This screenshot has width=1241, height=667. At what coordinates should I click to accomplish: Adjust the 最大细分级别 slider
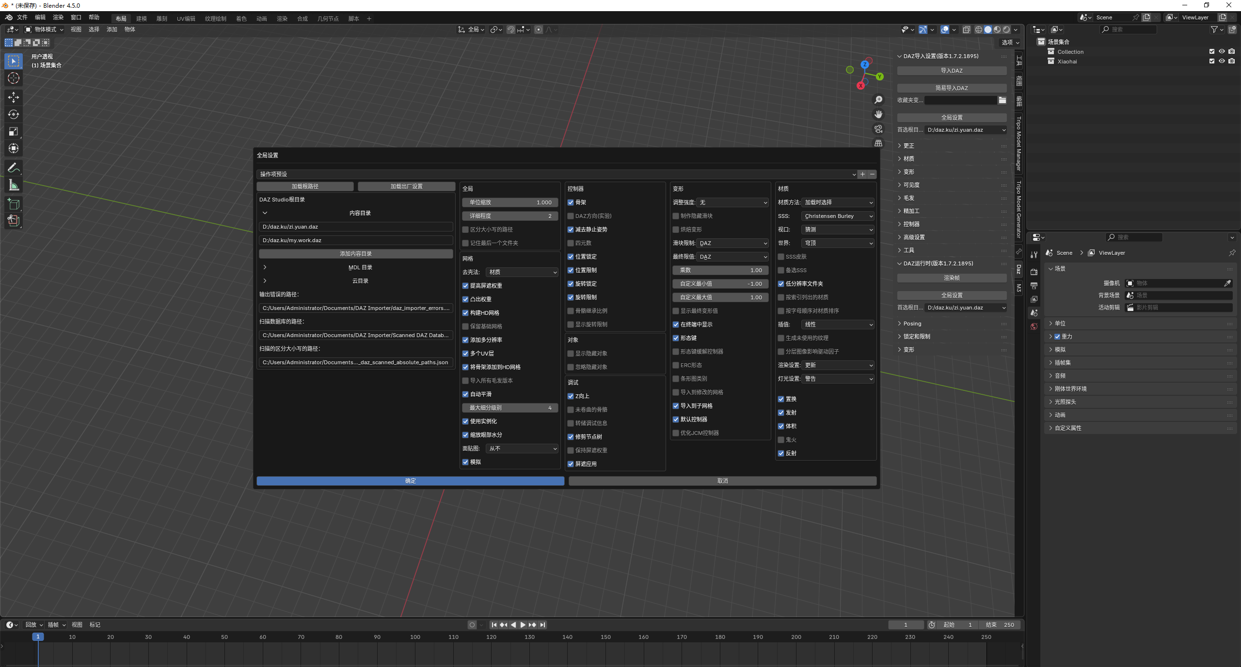(x=510, y=408)
